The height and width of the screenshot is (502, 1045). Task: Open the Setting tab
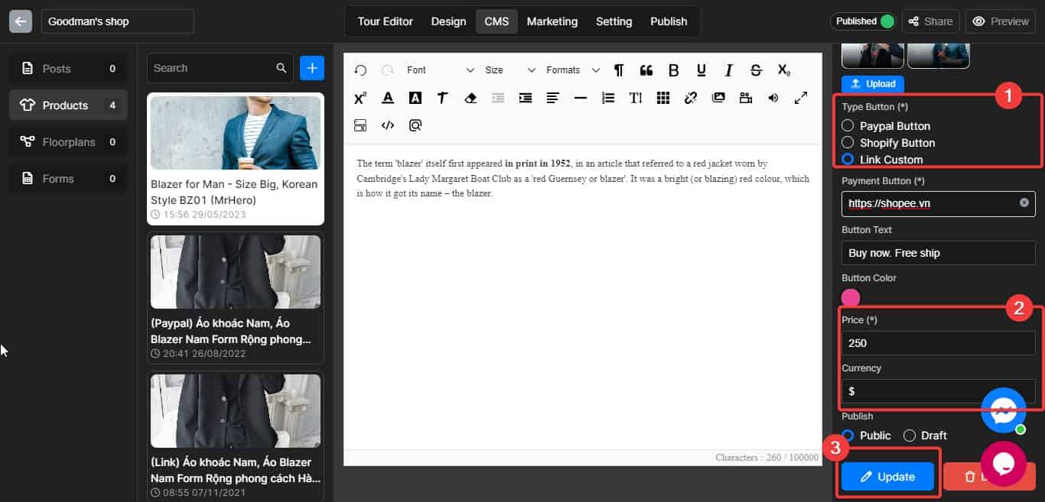click(x=614, y=21)
